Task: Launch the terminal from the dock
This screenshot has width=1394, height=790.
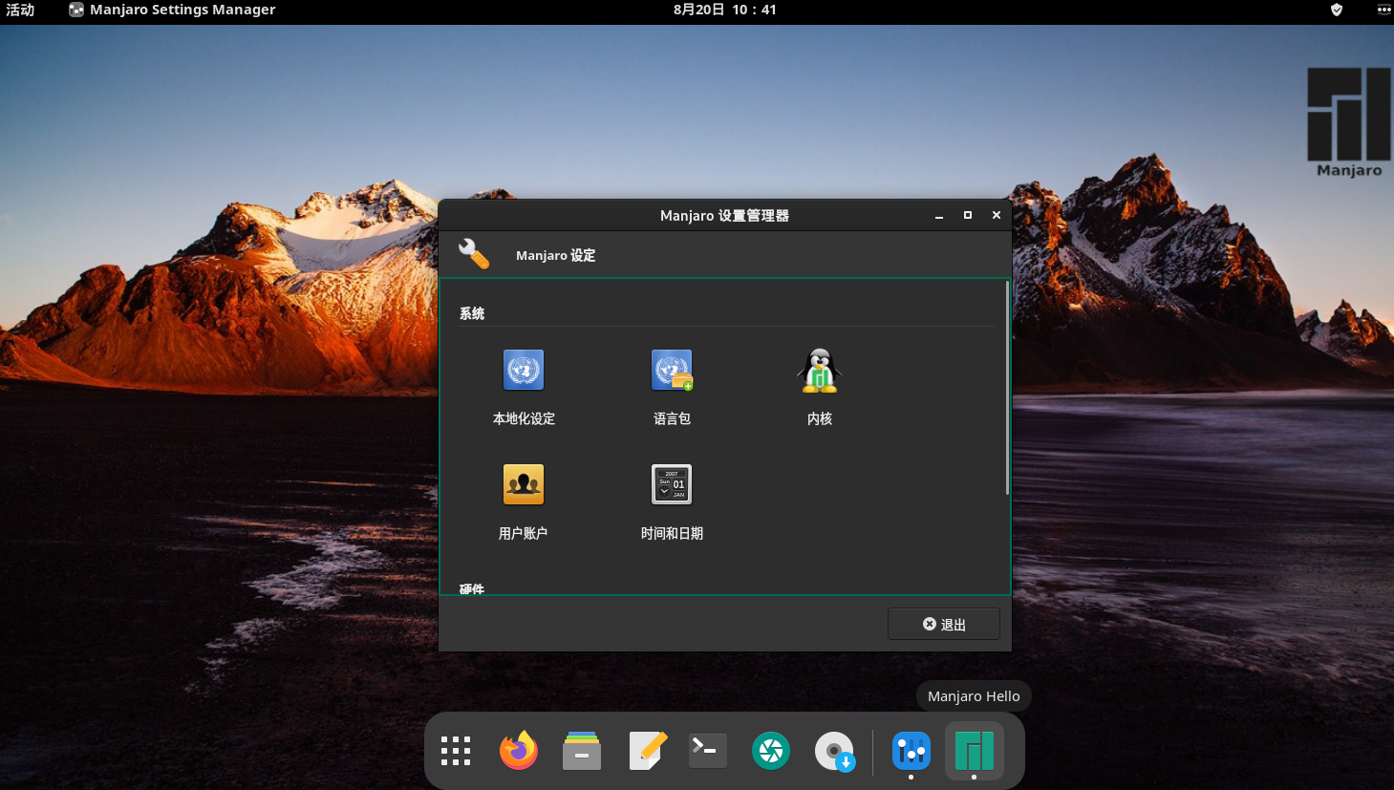Action: pos(708,751)
